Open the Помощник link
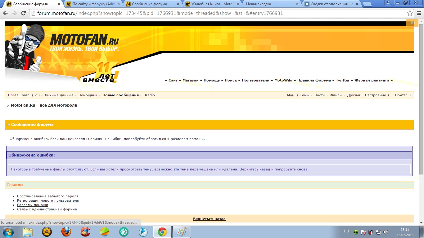This screenshot has width=424, height=238. click(x=88, y=95)
